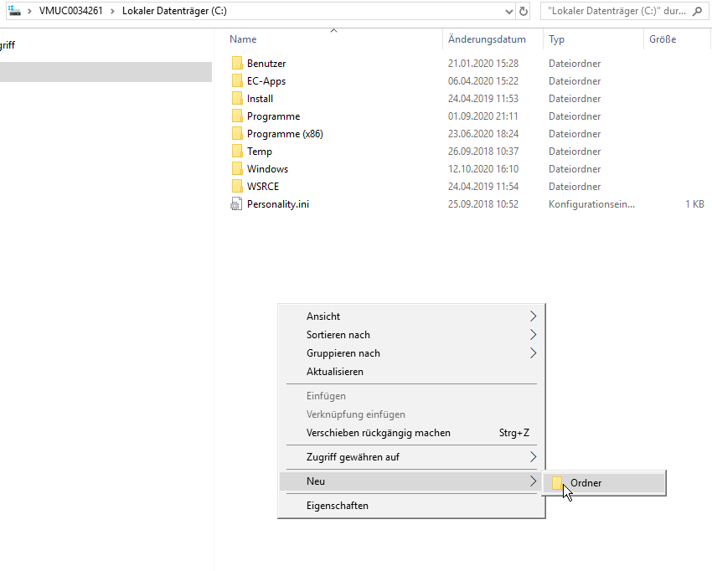Choose Zugriff gewähren auf menu entry
The width and height of the screenshot is (712, 571).
pyautogui.click(x=411, y=457)
